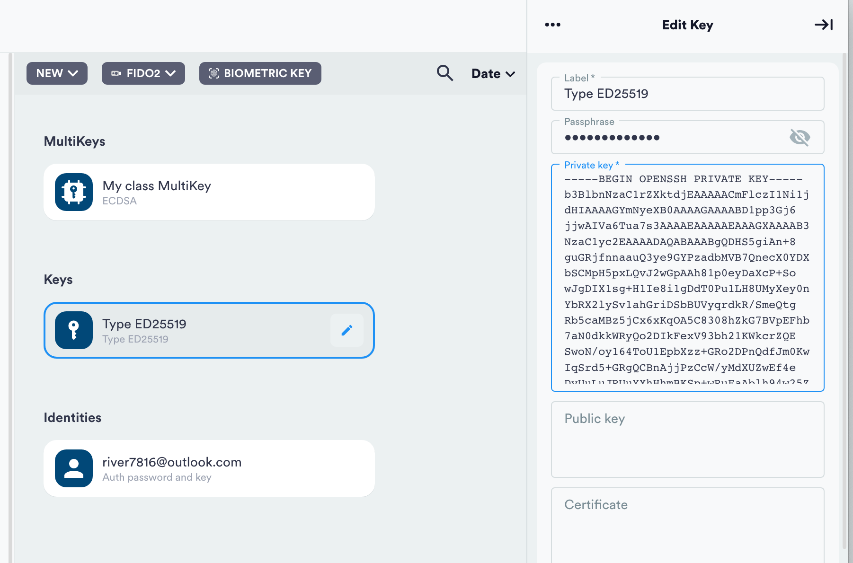This screenshot has height=563, width=853.
Task: Click the search magnifier icon
Action: pyautogui.click(x=445, y=73)
